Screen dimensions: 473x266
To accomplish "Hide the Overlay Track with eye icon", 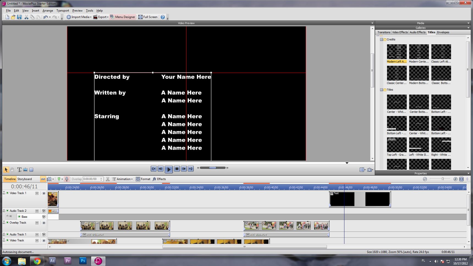I will [44, 223].
